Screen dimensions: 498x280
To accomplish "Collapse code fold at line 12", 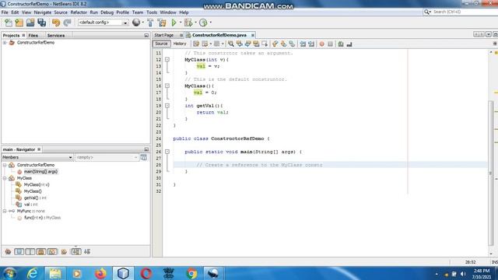I will point(167,60).
